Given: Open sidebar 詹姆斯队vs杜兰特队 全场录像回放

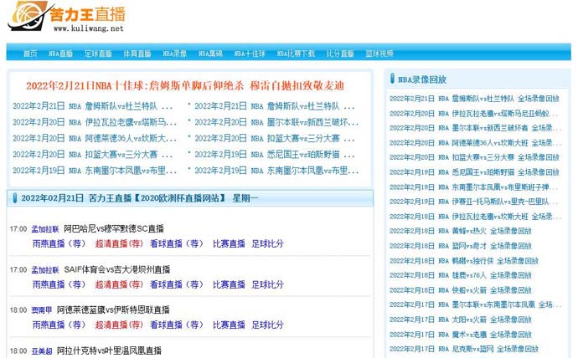Looking at the screenshot, I should 474,99.
